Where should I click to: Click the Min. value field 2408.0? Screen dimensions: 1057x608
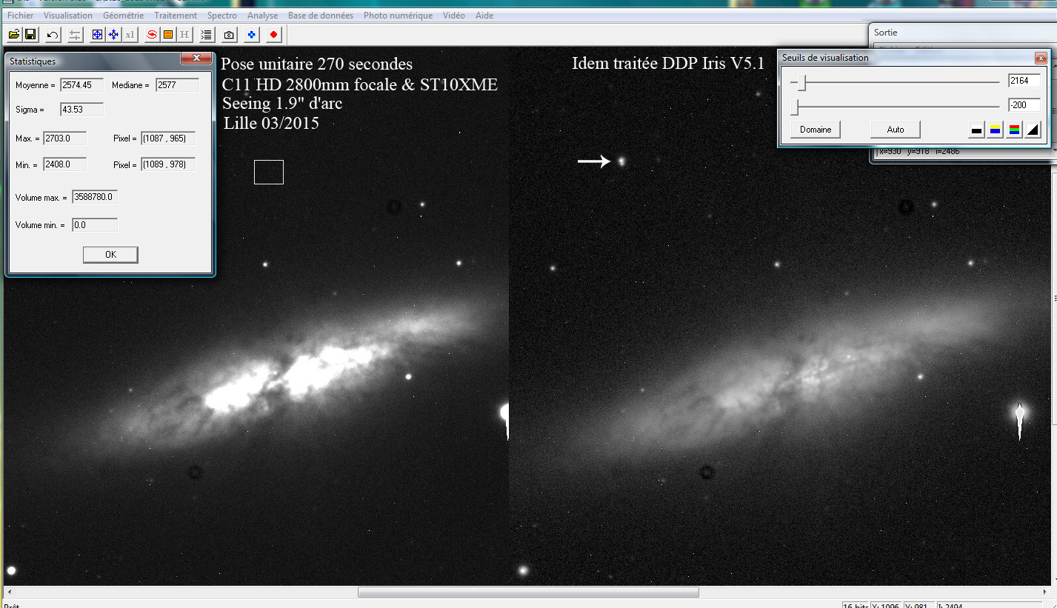click(x=65, y=164)
